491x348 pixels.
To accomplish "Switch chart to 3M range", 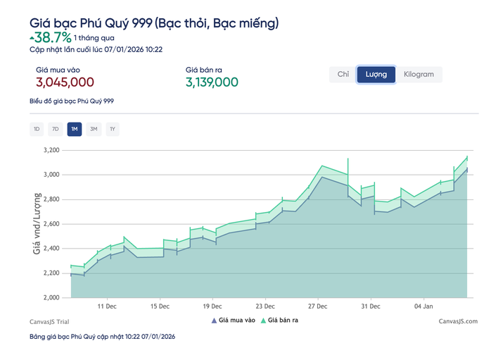I will [94, 129].
